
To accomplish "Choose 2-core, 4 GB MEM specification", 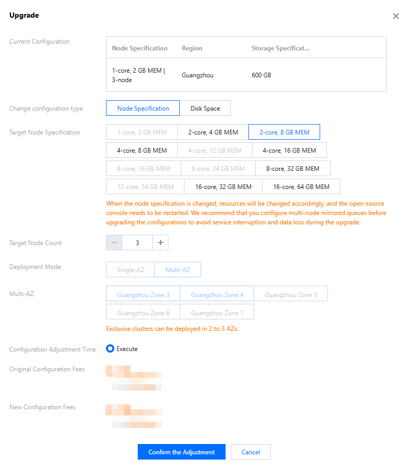I will click(213, 132).
